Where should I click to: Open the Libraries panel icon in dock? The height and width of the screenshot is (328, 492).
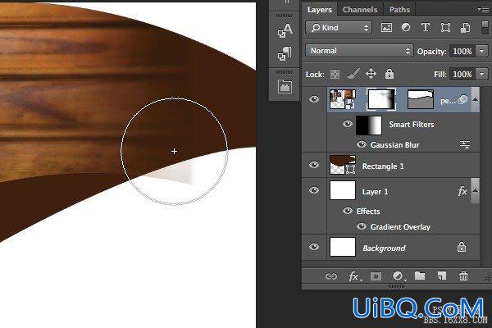click(285, 86)
